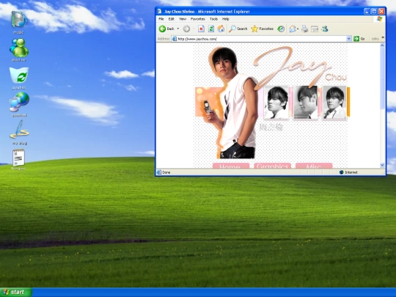Click the IE icon in the title bar
This screenshot has width=396, height=297.
159,11
